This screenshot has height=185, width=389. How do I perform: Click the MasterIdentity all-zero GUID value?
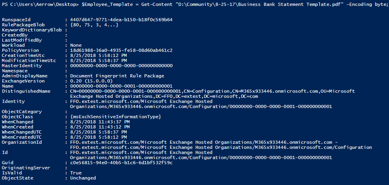121,66
